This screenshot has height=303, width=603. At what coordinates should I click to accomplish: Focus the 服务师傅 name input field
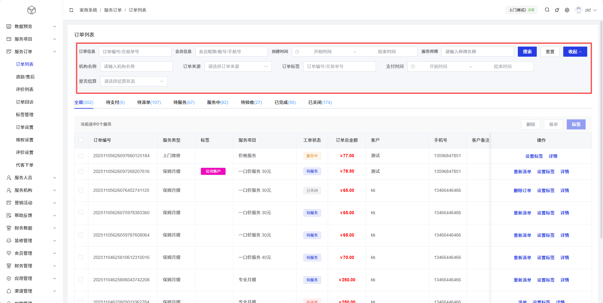(477, 52)
